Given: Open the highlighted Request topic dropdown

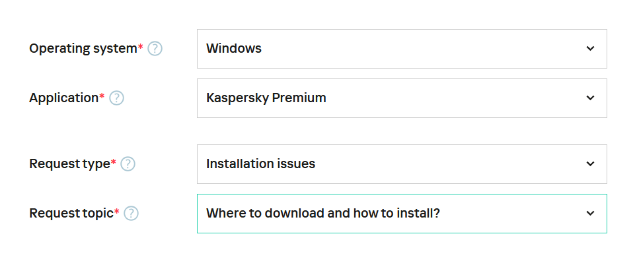Looking at the screenshot, I should [x=402, y=214].
